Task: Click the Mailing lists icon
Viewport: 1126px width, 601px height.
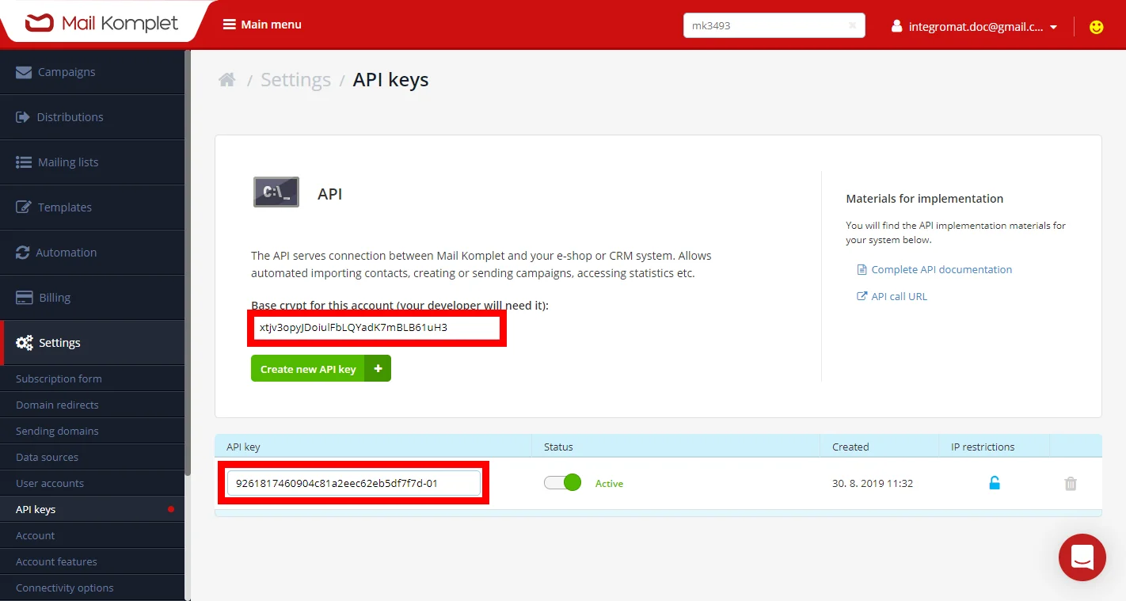Action: (24, 162)
